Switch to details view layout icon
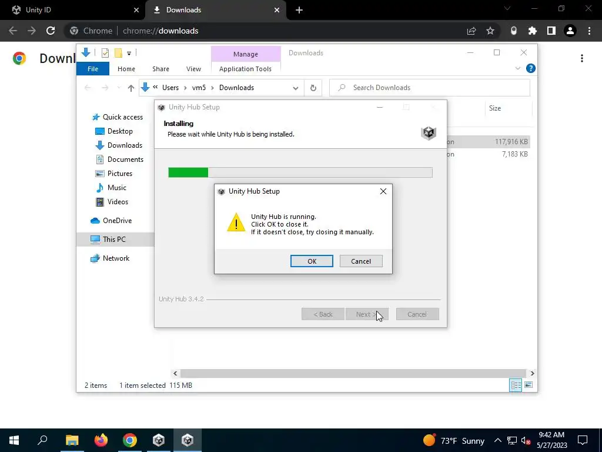The width and height of the screenshot is (602, 452). point(516,385)
